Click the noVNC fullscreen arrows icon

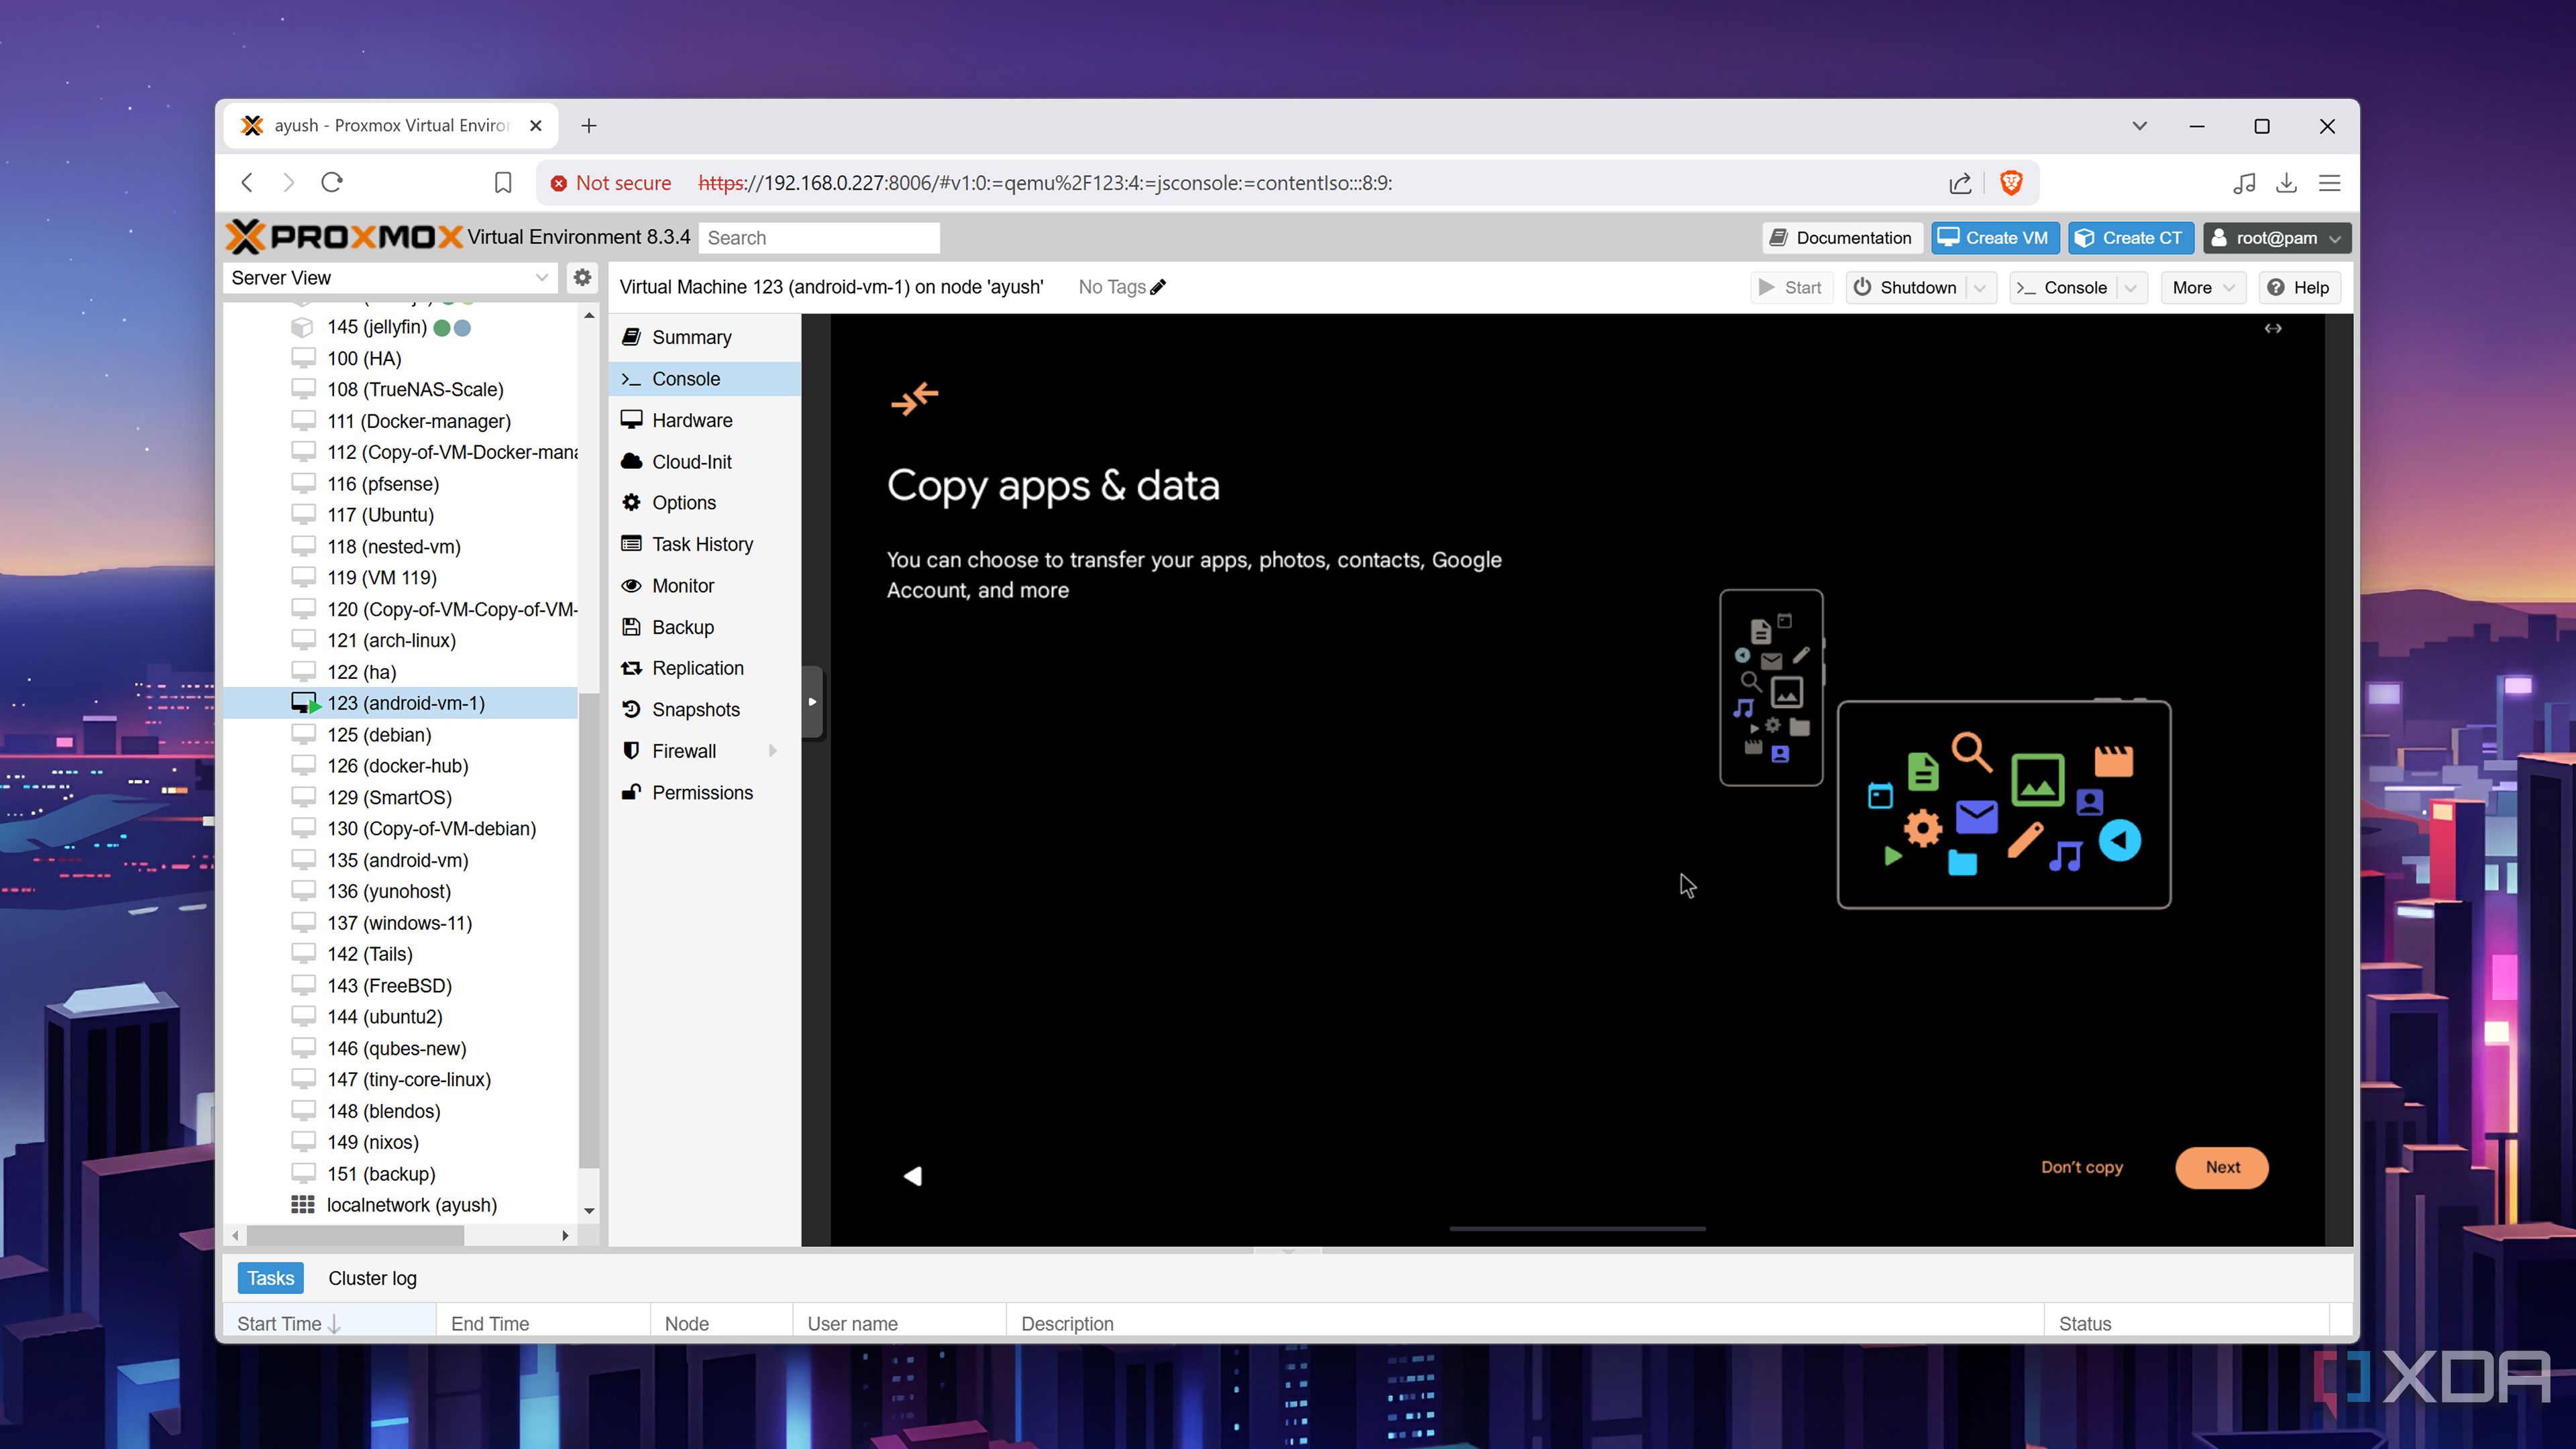click(2273, 328)
